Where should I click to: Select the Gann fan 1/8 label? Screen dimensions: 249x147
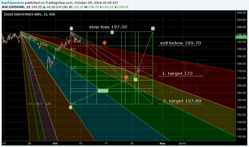pyautogui.click(x=30, y=104)
